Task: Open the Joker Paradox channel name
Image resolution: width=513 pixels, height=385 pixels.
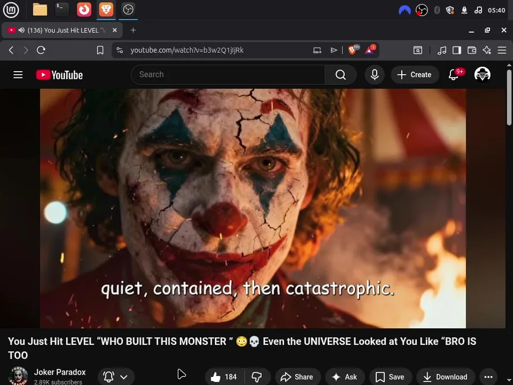Action: point(60,372)
